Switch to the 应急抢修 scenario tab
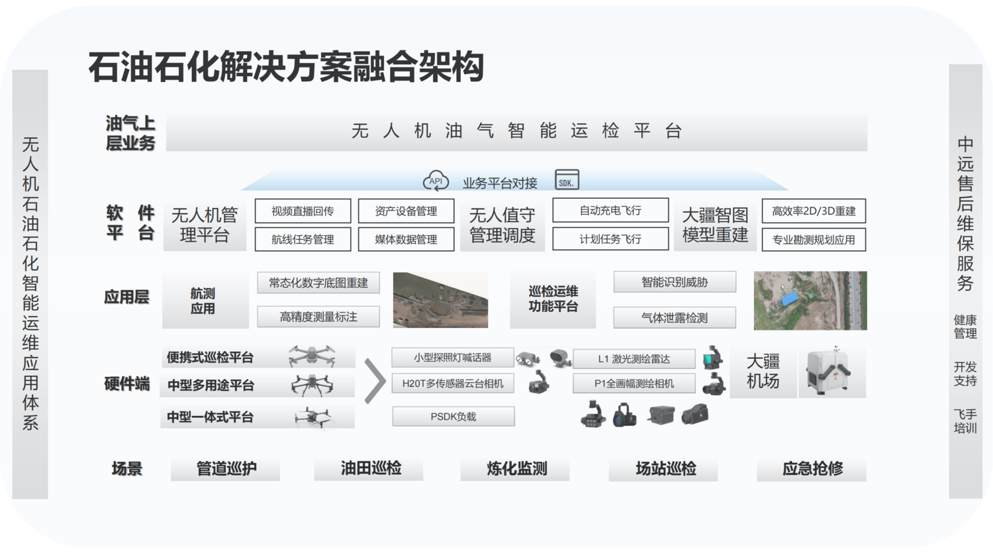993x559 pixels. (812, 469)
